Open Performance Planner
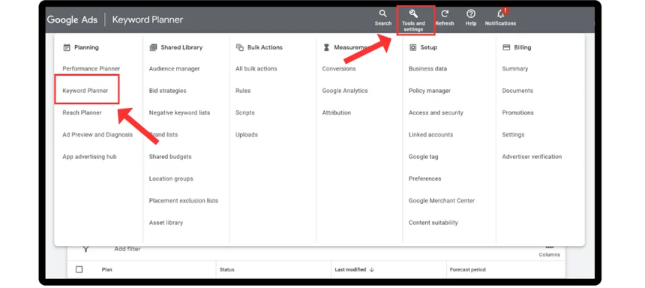This screenshot has height=288, width=645. pyautogui.click(x=91, y=69)
